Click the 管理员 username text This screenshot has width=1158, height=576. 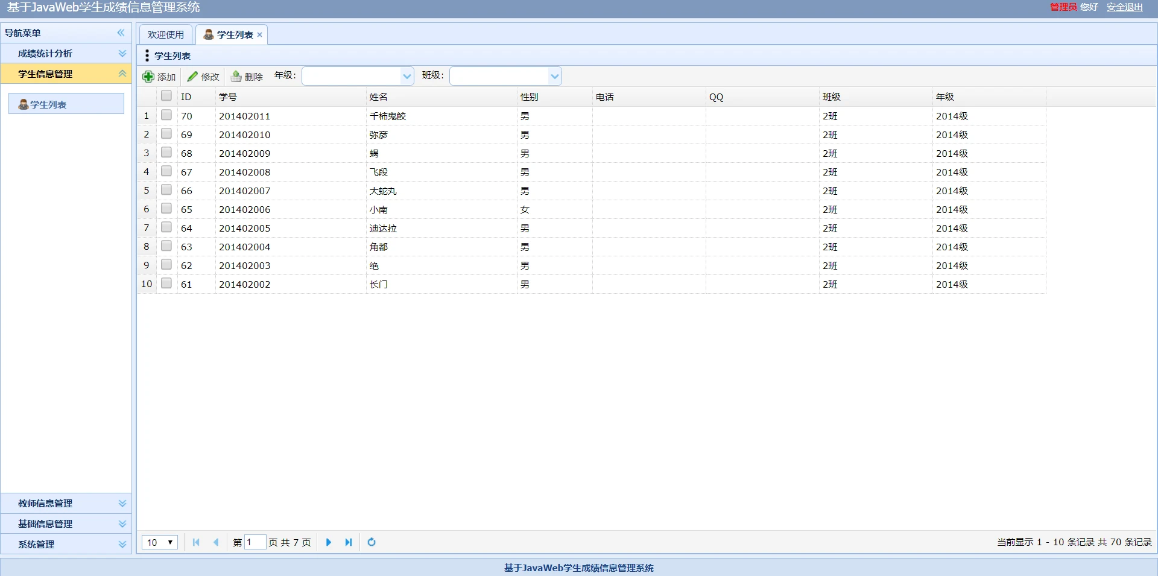[x=1063, y=7]
